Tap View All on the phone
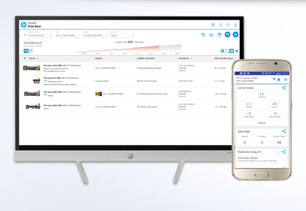Viewport: 306px width, 211px height. [x=262, y=123]
